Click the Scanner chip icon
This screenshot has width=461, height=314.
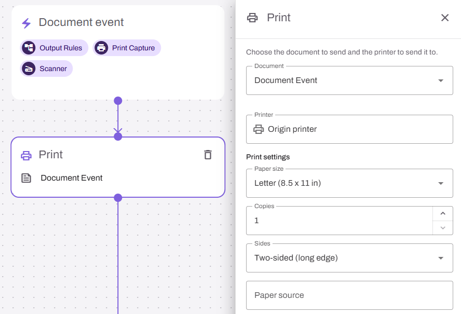(x=29, y=69)
